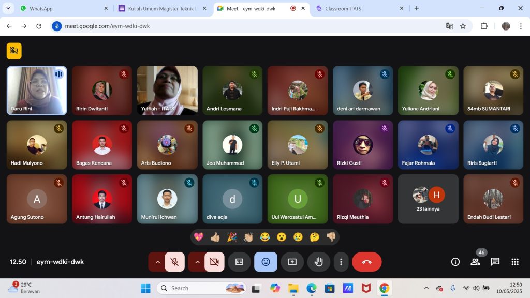Reload the Meet page
This screenshot has width=530, height=298.
point(39,26)
